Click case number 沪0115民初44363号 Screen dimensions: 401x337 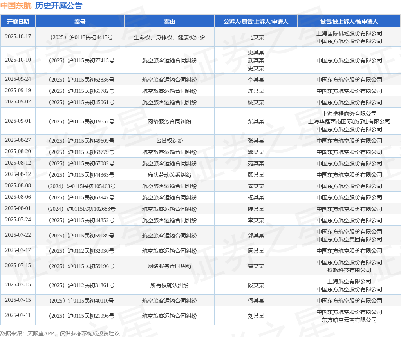[x=81, y=175]
